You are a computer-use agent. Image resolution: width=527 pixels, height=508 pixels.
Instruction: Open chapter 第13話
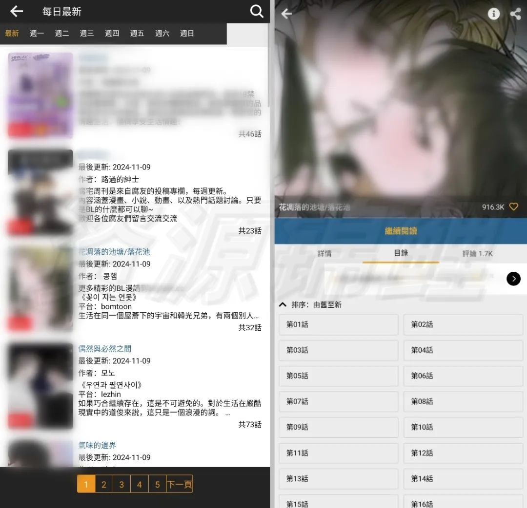(x=339, y=479)
